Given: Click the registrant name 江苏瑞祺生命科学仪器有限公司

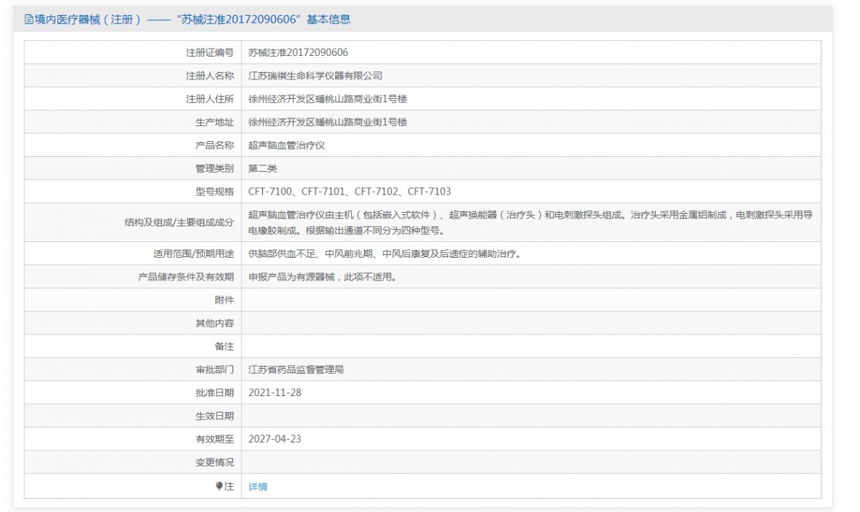Looking at the screenshot, I should (x=315, y=76).
